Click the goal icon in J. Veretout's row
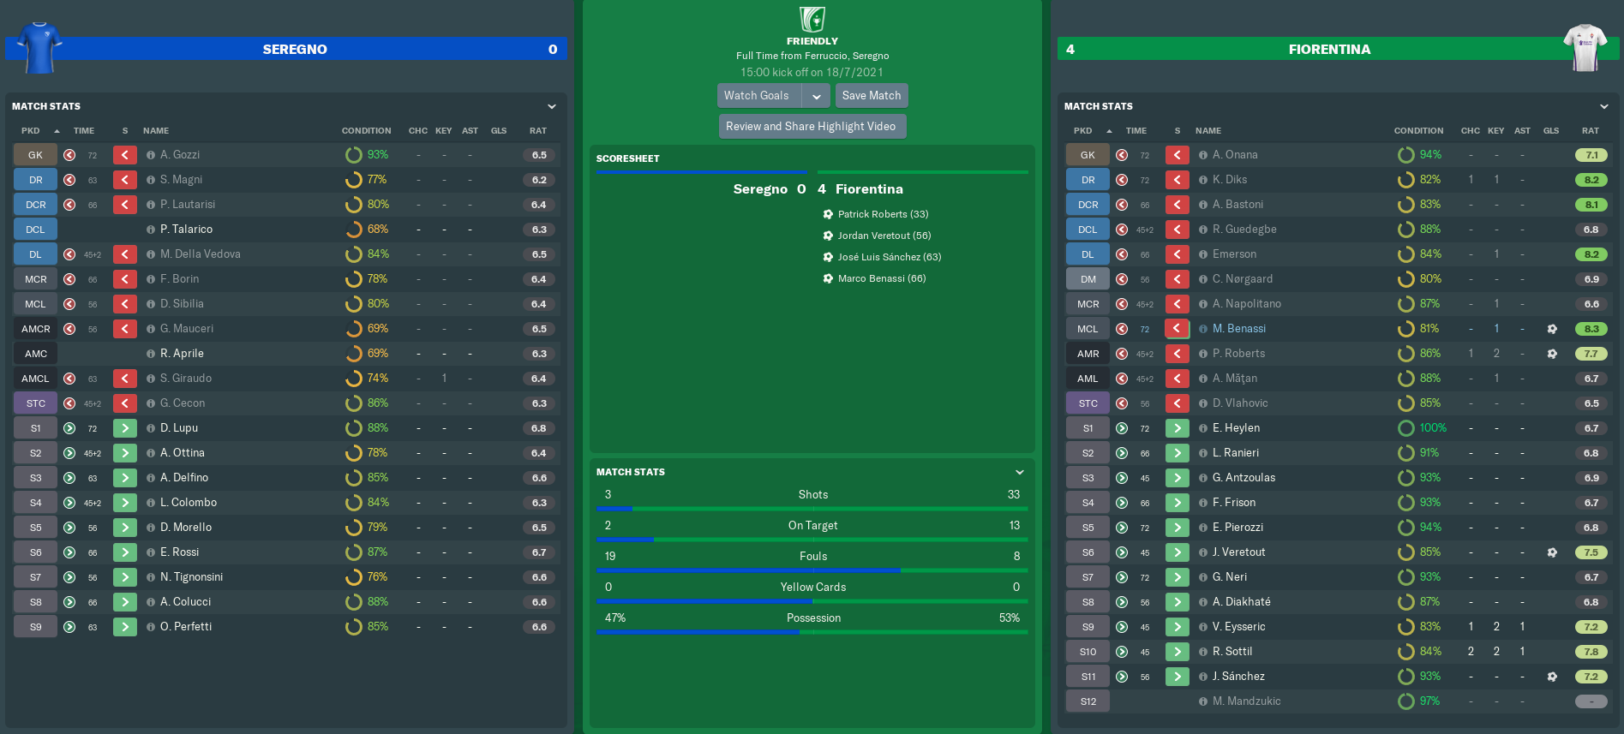The height and width of the screenshot is (734, 1624). point(1552,552)
